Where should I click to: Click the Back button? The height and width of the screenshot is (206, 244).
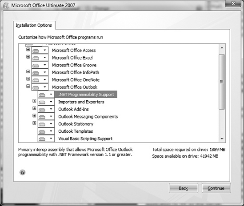click(x=184, y=188)
